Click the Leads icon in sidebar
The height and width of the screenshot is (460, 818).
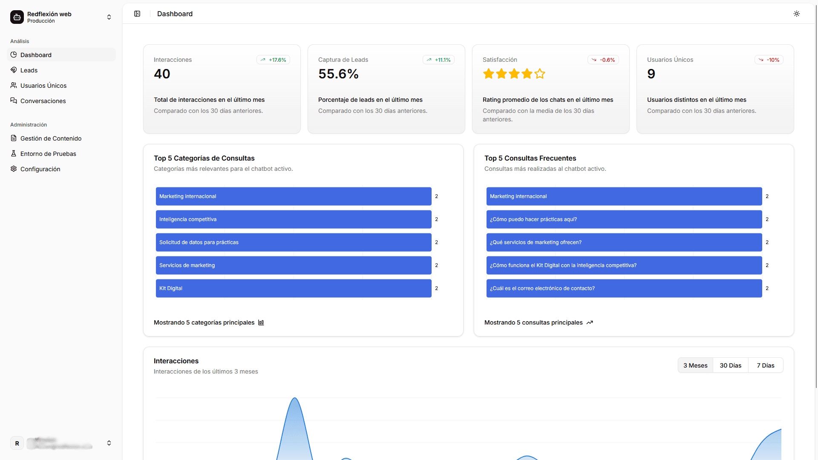click(x=14, y=70)
